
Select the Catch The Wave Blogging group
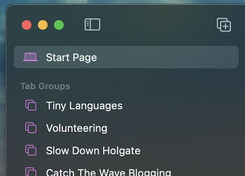(x=108, y=172)
